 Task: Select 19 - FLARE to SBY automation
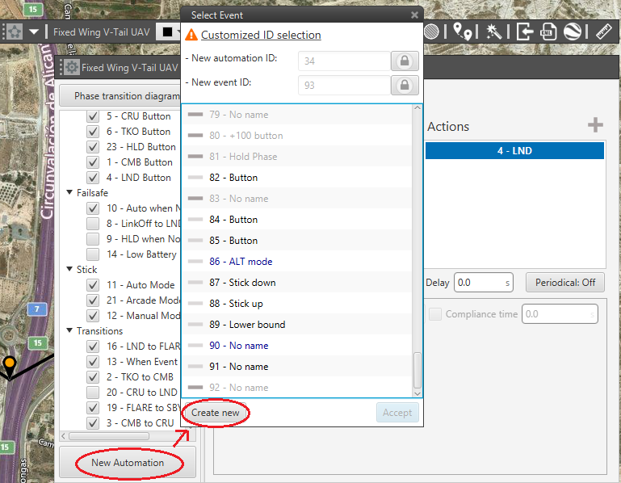coord(144,408)
